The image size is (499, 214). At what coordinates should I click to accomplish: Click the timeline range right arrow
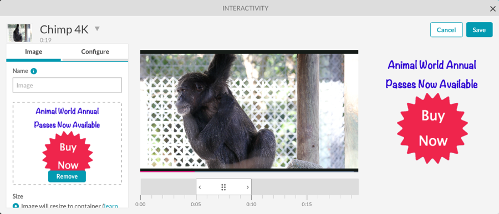pos(248,187)
